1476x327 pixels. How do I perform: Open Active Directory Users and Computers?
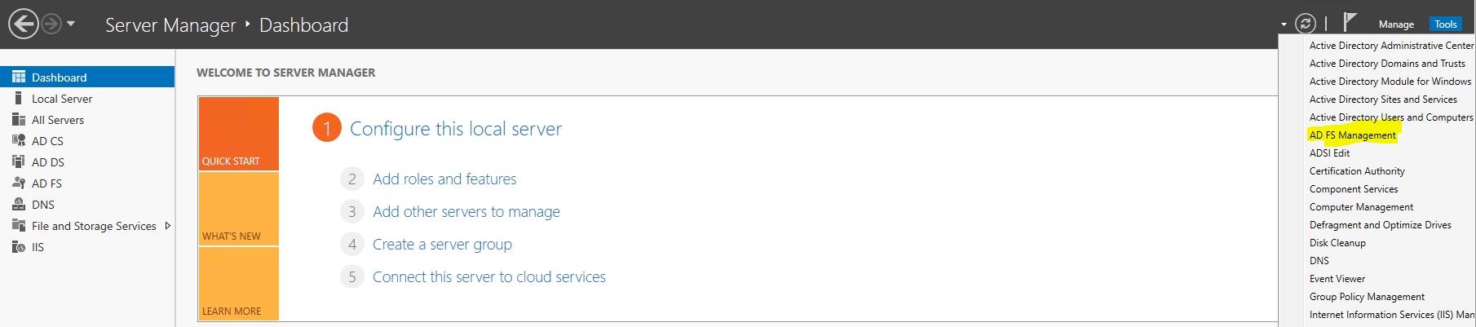point(1390,117)
